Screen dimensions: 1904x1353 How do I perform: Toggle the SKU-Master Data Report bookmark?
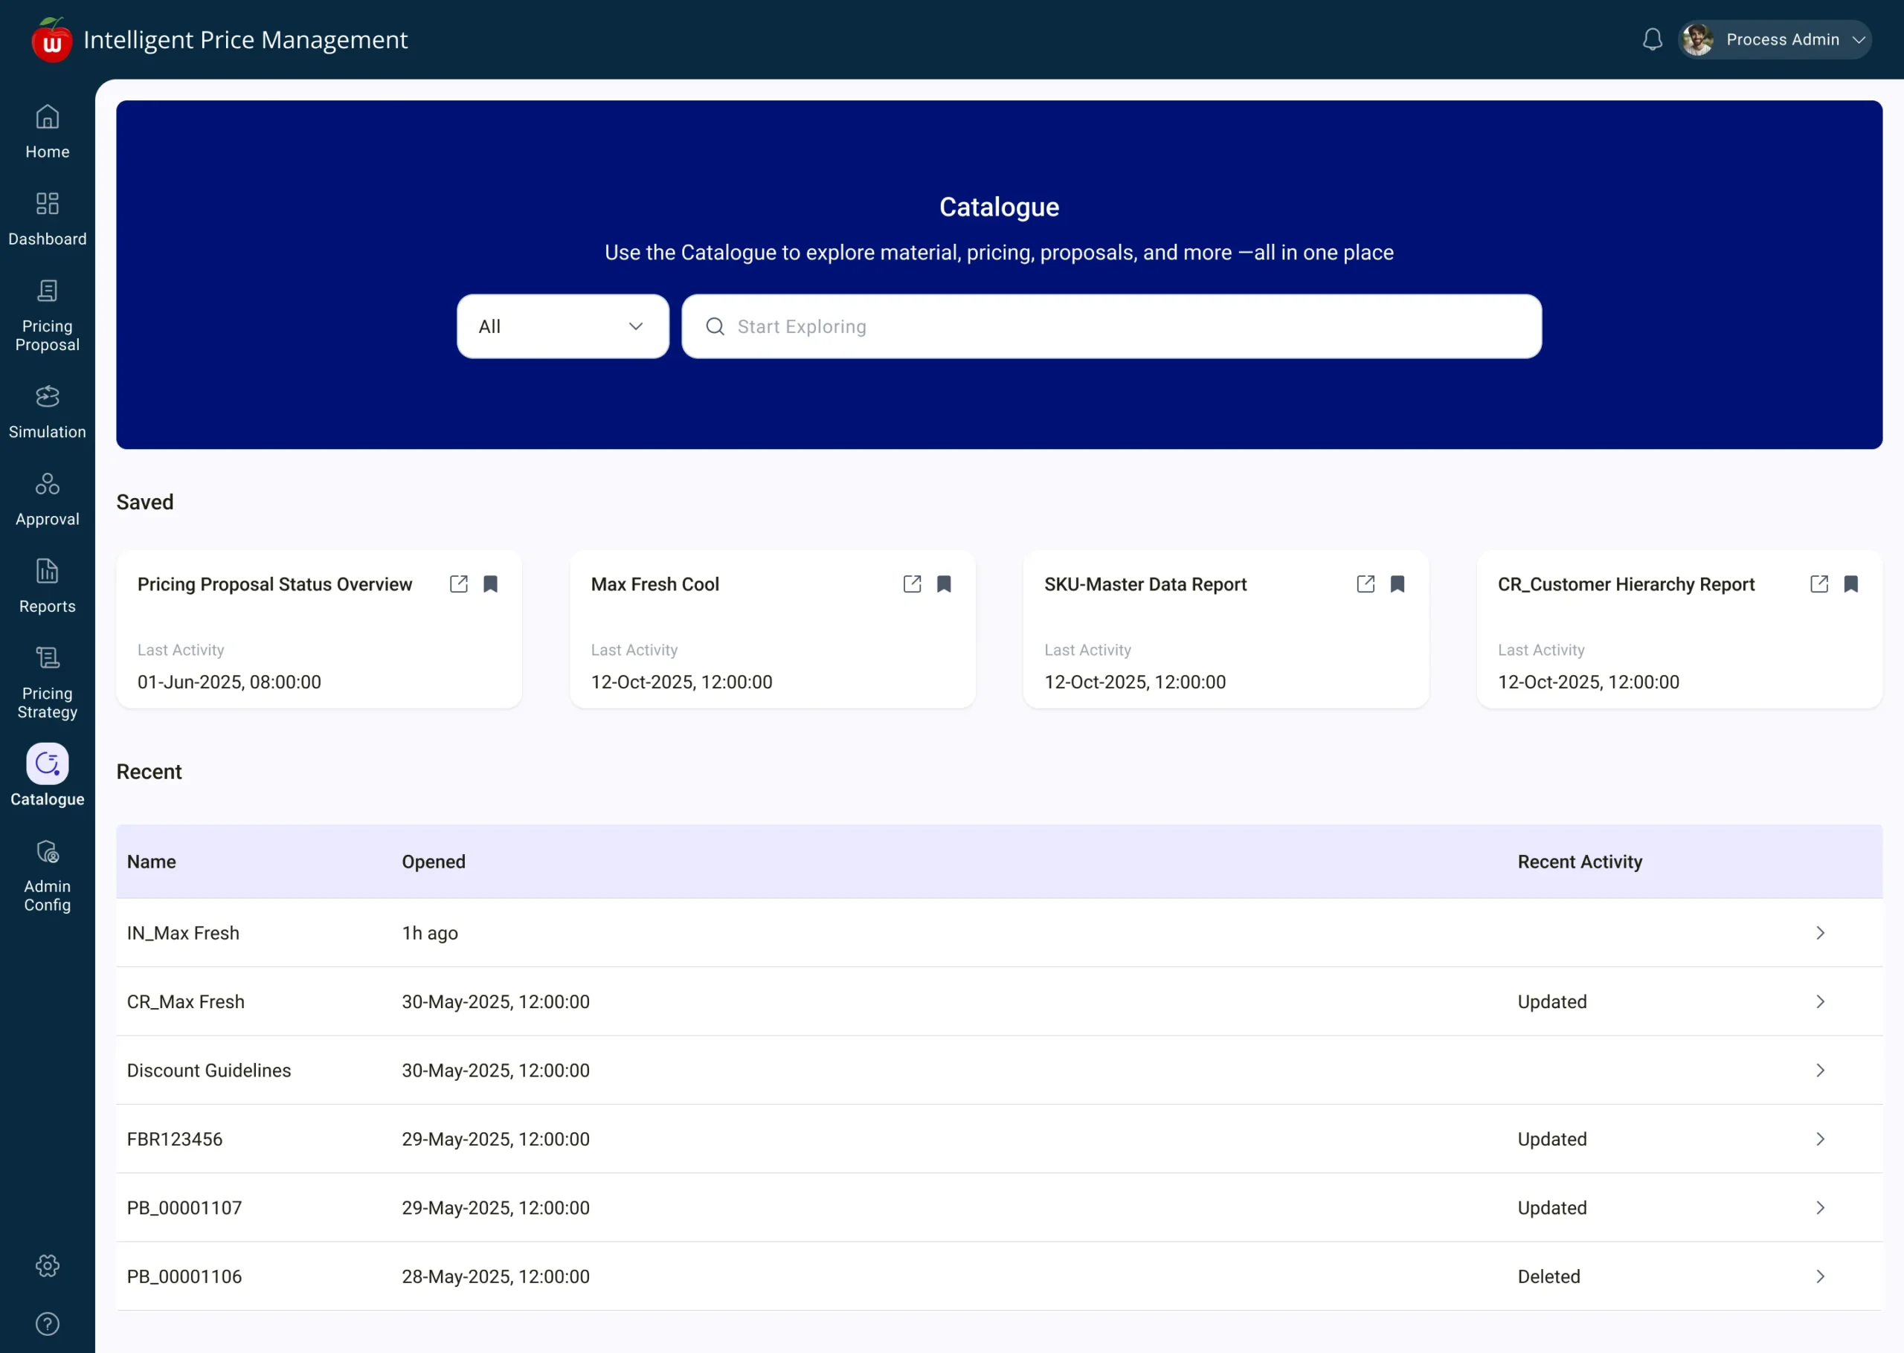point(1398,584)
